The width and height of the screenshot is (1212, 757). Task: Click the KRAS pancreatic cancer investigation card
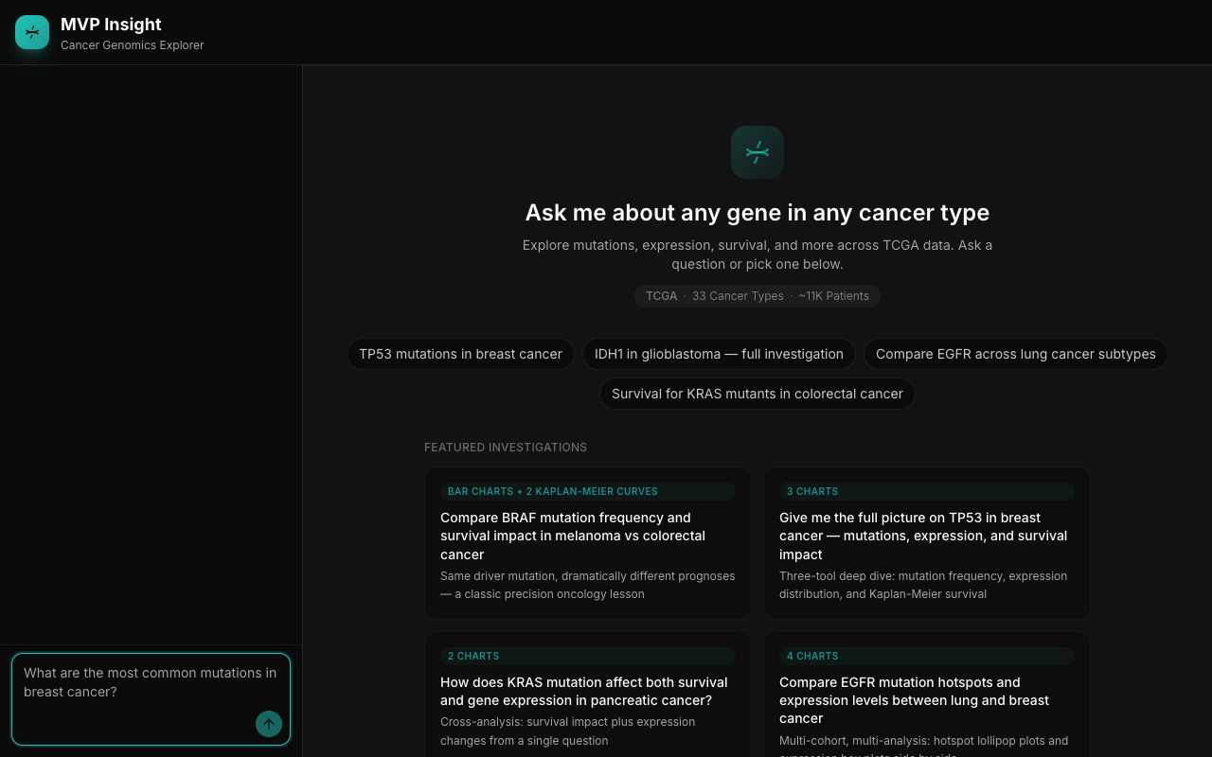coord(587,700)
